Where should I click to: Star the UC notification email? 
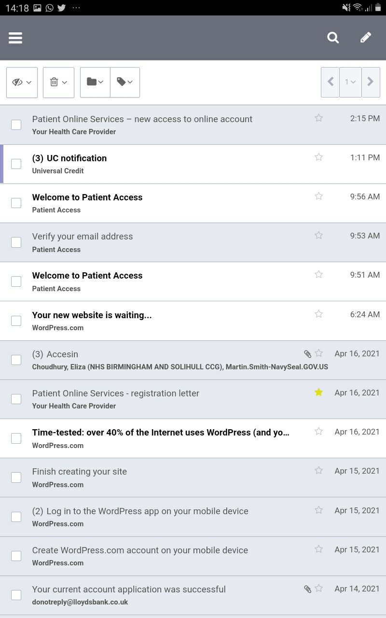click(x=318, y=157)
